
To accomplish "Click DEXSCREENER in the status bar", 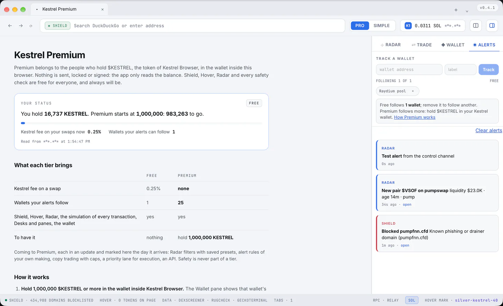I will (x=191, y=300).
